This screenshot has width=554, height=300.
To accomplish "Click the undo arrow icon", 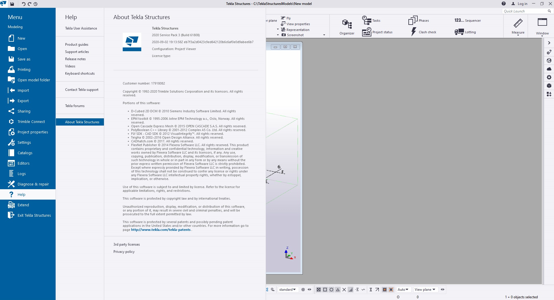I will tap(24, 4).
